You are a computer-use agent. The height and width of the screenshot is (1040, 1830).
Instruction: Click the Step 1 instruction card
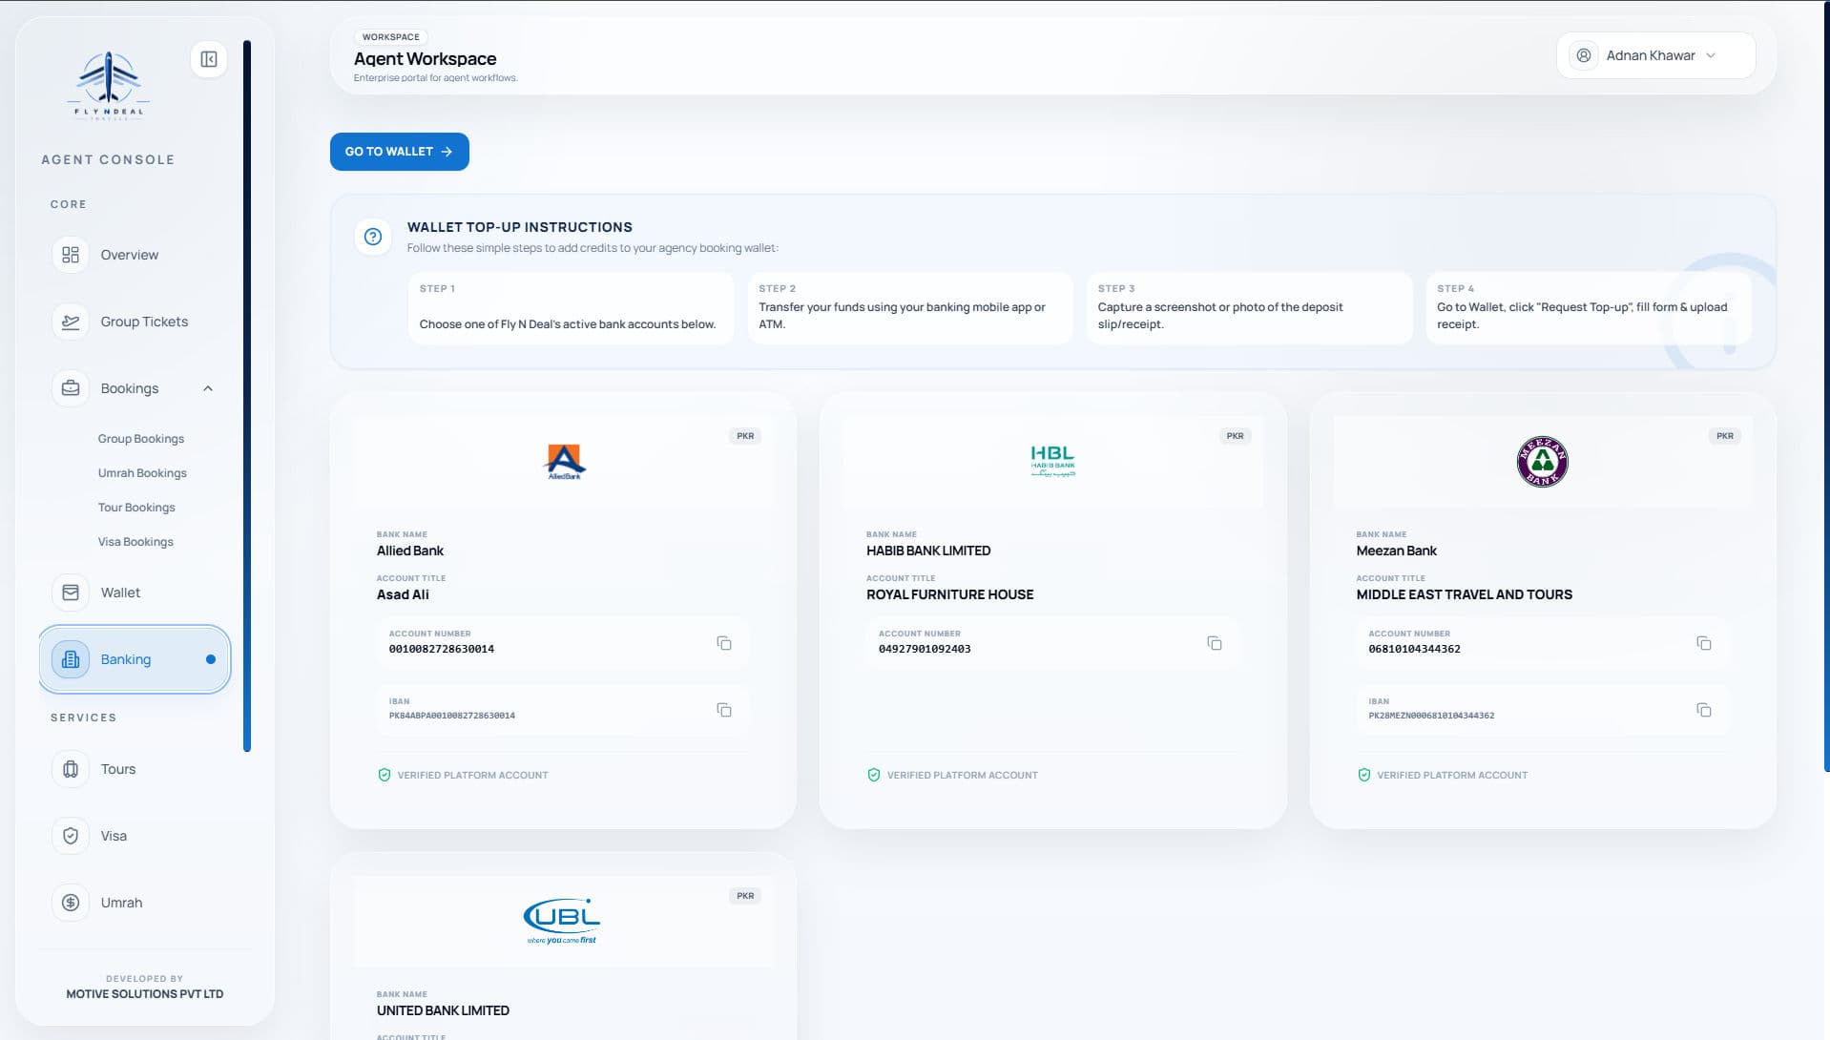pyautogui.click(x=571, y=307)
